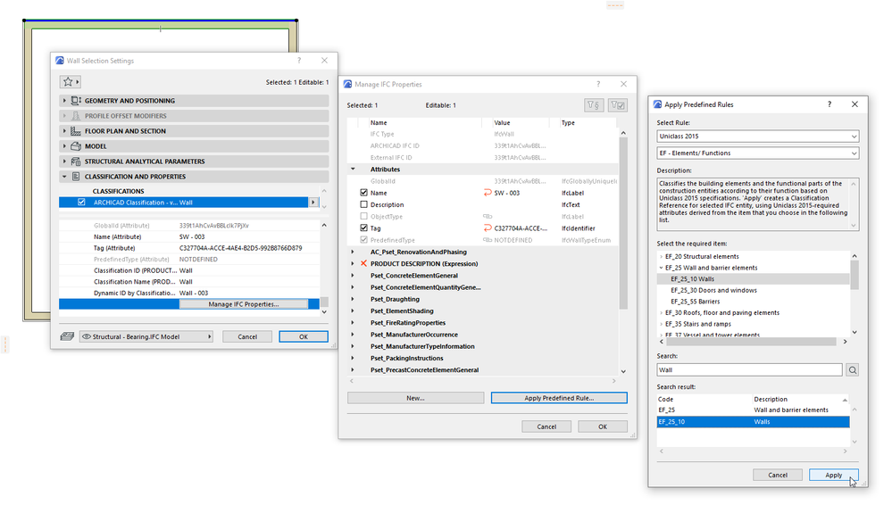This screenshot has width=892, height=505.
Task: Uncheck the Tag attribute checkbox
Action: click(364, 228)
